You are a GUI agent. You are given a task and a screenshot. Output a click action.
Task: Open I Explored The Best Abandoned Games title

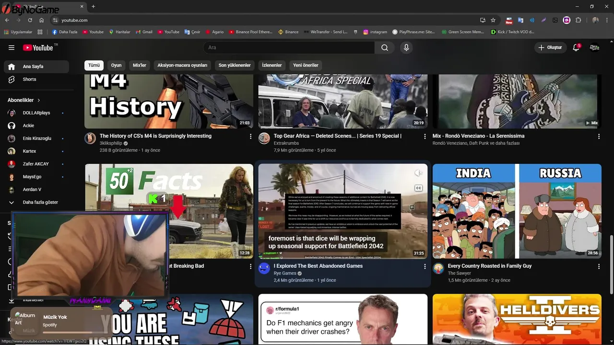coord(318,266)
